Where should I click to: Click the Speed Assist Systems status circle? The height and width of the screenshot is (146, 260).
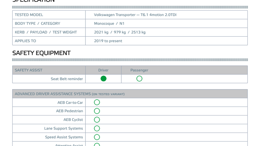[x=97, y=137]
